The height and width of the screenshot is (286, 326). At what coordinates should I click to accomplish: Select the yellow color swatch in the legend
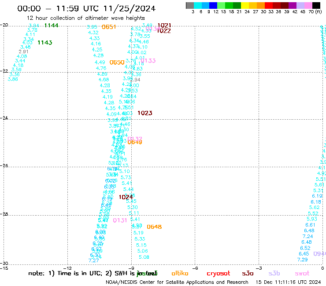coord(245,5)
